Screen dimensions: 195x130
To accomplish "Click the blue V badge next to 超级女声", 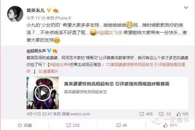I will pyautogui.click(x=49, y=51).
